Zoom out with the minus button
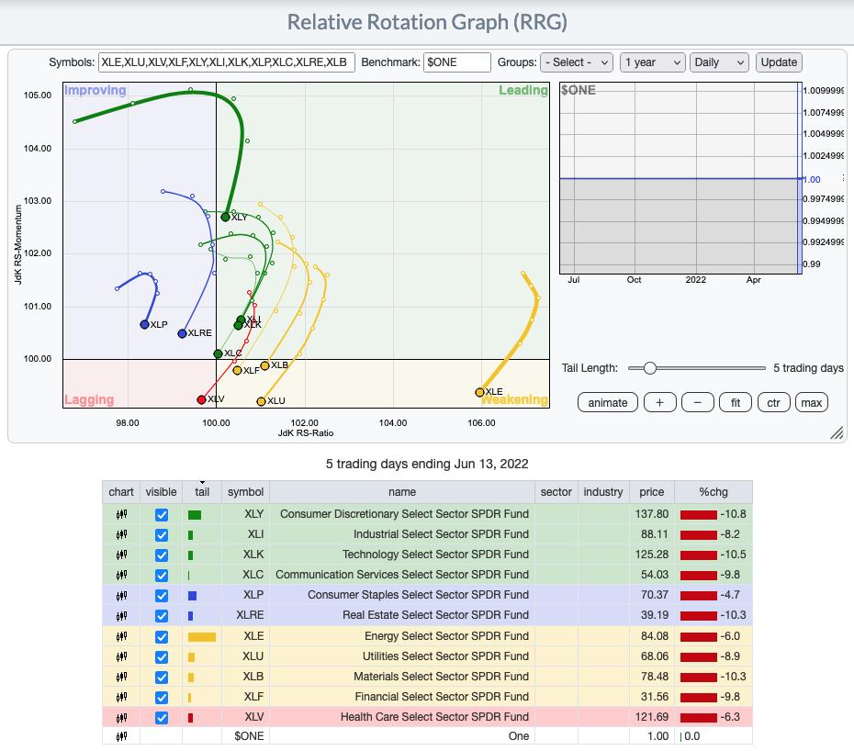This screenshot has height=751, width=854. tap(698, 403)
